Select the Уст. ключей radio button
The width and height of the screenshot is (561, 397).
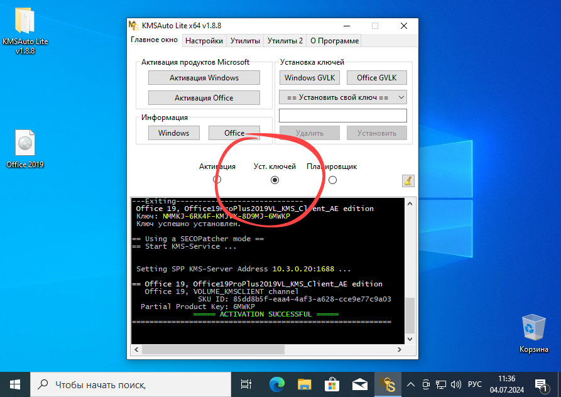click(x=275, y=180)
